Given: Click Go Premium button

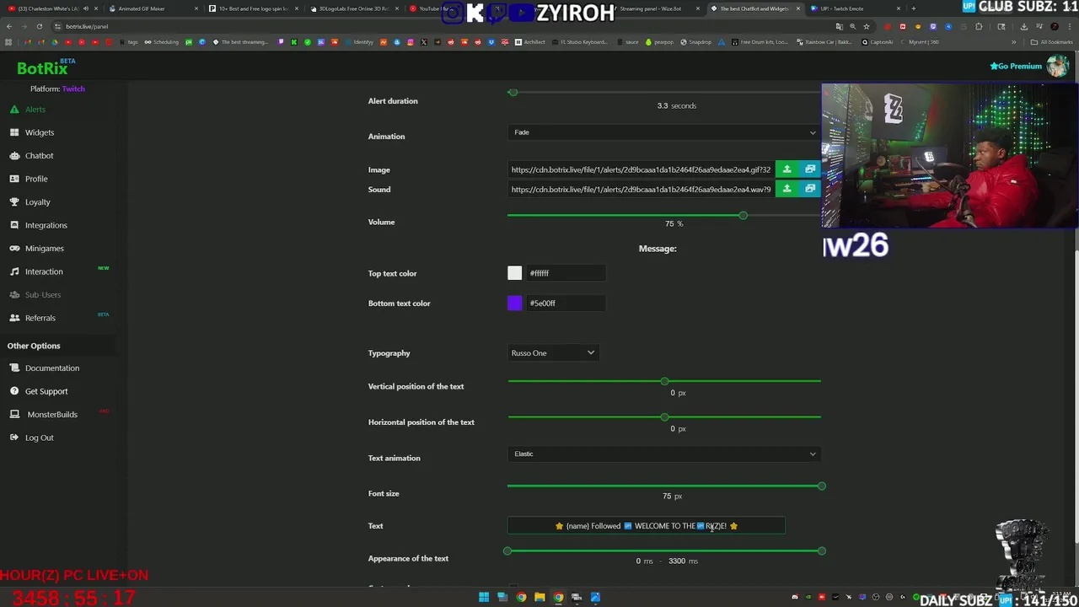Looking at the screenshot, I should (x=1016, y=66).
